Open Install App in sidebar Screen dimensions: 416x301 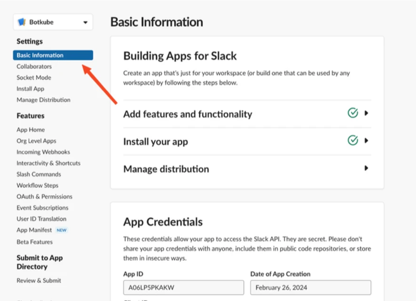pyautogui.click(x=30, y=89)
